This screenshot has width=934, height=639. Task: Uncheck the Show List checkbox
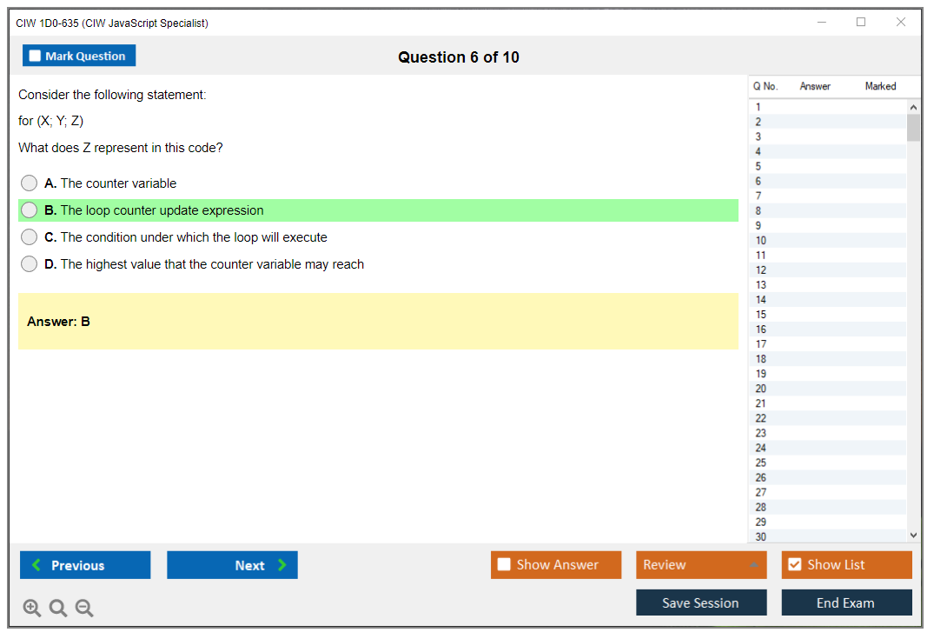(794, 565)
